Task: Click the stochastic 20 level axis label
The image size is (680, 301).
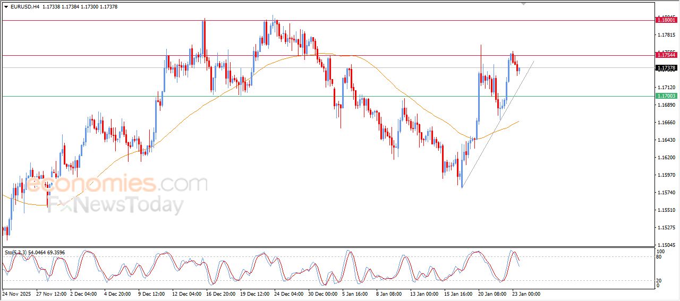Action: [x=660, y=280]
